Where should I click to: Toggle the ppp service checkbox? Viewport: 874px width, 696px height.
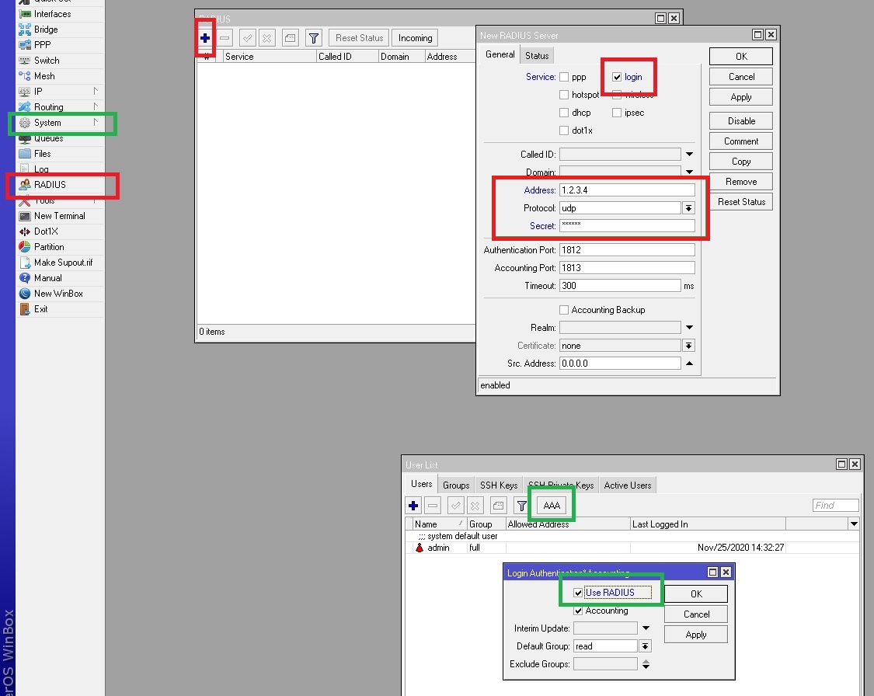coord(564,78)
